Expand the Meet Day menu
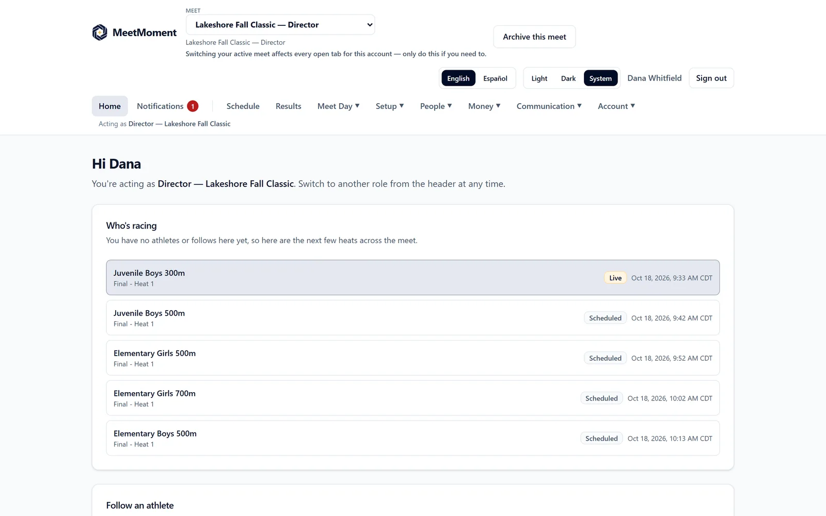This screenshot has height=516, width=826. pos(339,106)
